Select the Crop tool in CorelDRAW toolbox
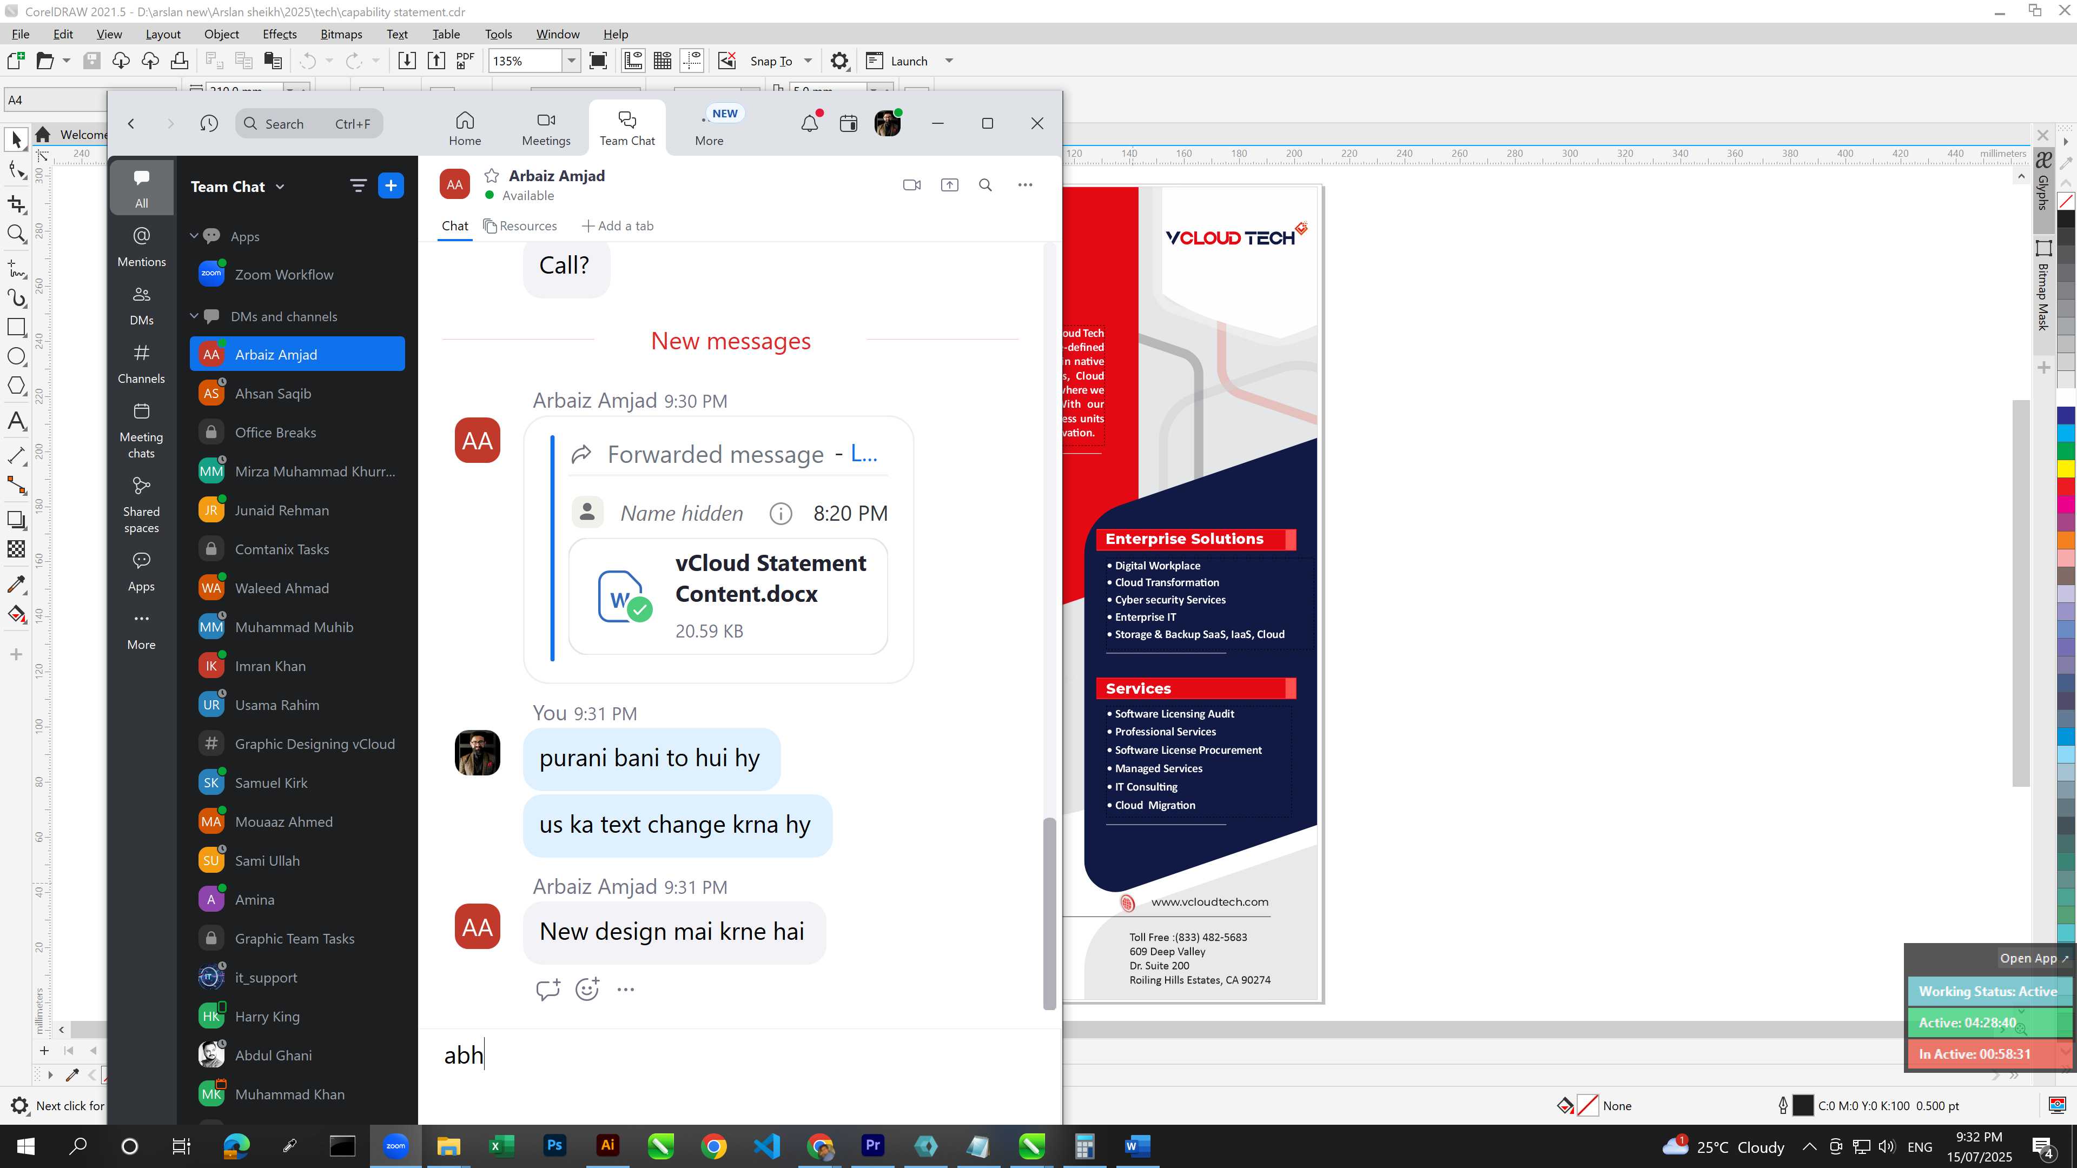Viewport: 2077px width, 1168px height. tap(16, 204)
